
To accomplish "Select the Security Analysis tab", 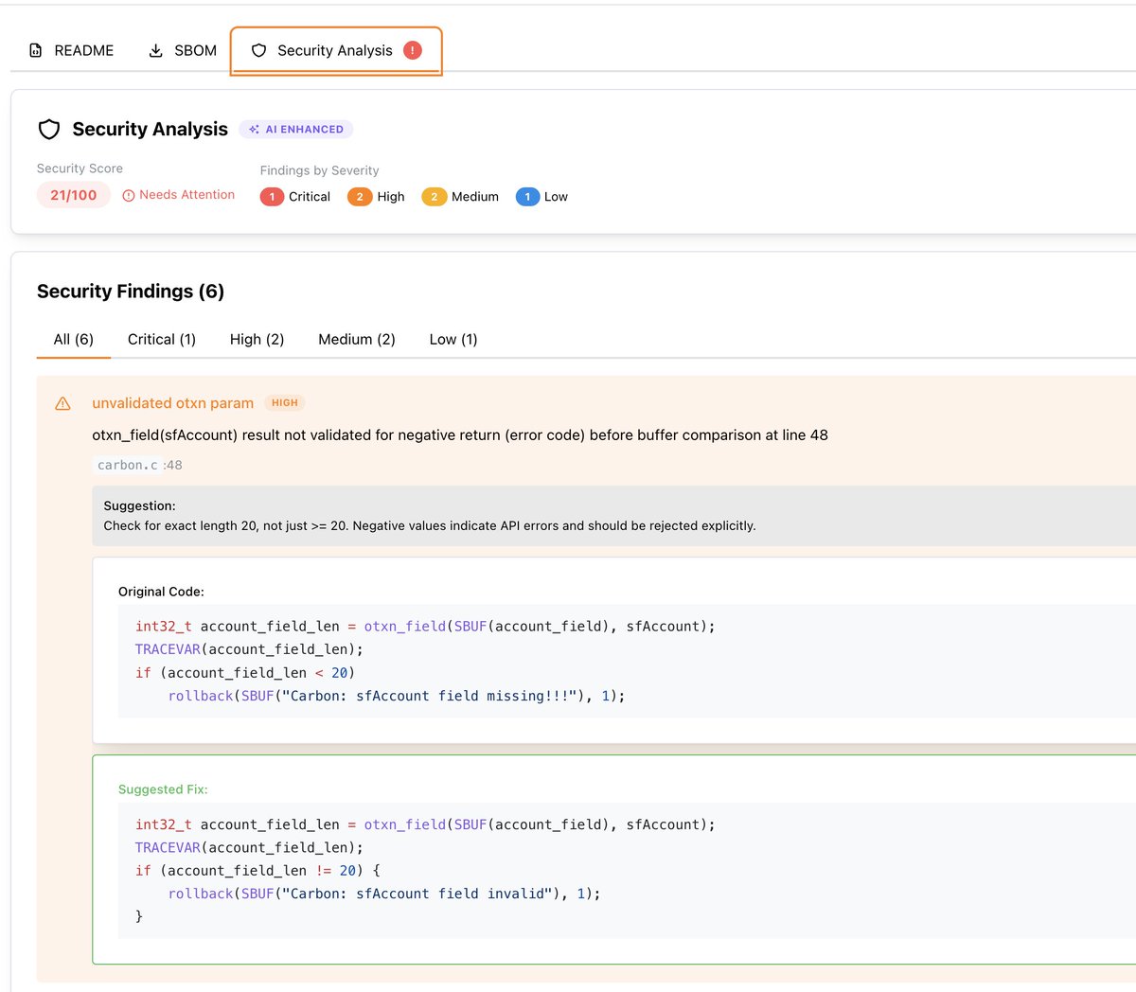I will [x=336, y=50].
